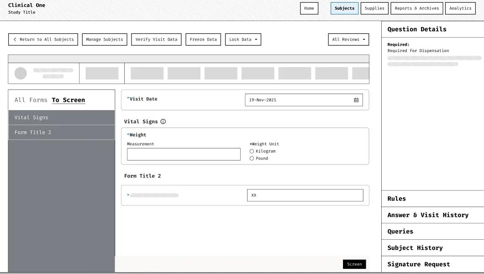This screenshot has height=274, width=484.
Task: Click the Required for Dispensation text
Action: coord(418,51)
